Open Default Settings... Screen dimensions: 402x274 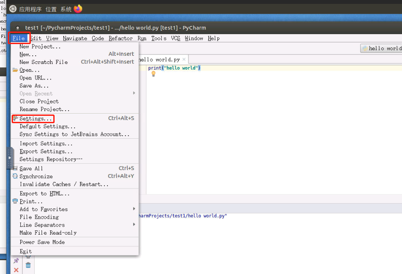pyautogui.click(x=75, y=126)
